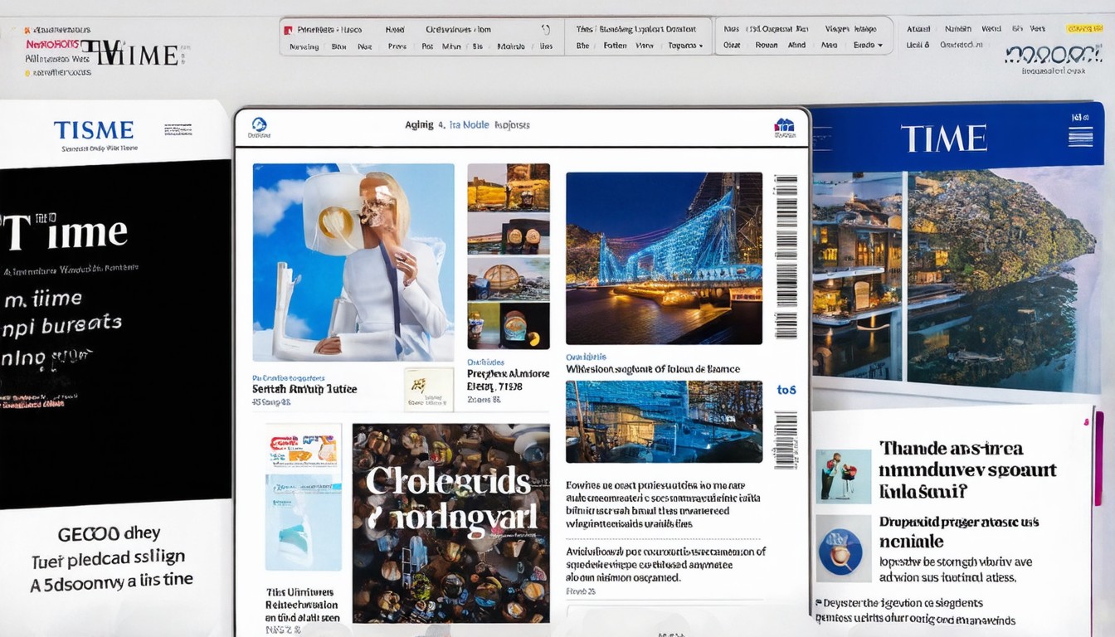Click the blue round thumbnail beside Drupaxid headline
The width and height of the screenshot is (1115, 637).
(843, 548)
